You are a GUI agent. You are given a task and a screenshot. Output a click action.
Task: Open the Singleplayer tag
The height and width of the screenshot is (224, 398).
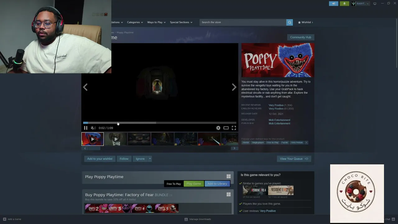(x=258, y=142)
